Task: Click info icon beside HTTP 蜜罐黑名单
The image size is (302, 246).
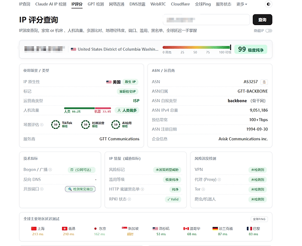Action: tap(142, 189)
